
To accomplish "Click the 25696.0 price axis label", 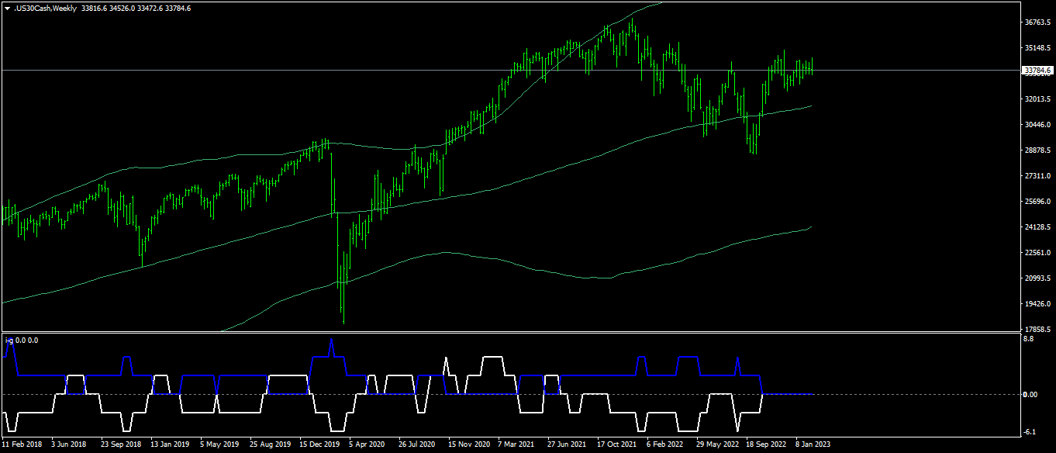I will [1037, 202].
